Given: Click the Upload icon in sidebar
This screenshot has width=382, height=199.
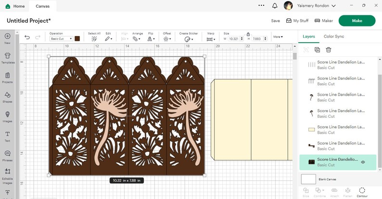Looking at the screenshot, I should tap(7, 193).
